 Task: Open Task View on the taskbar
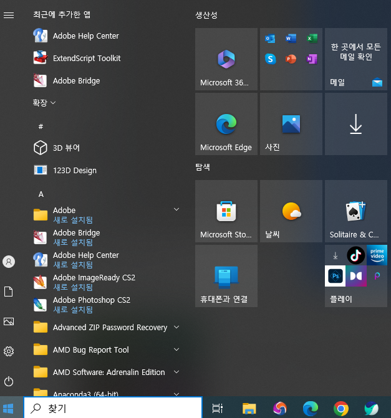coord(217,408)
